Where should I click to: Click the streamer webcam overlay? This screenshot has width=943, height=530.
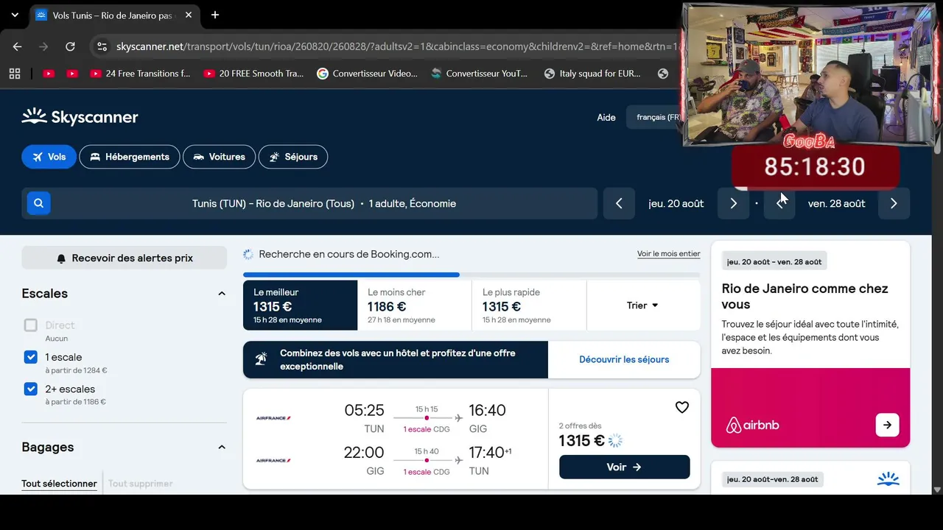click(x=809, y=74)
